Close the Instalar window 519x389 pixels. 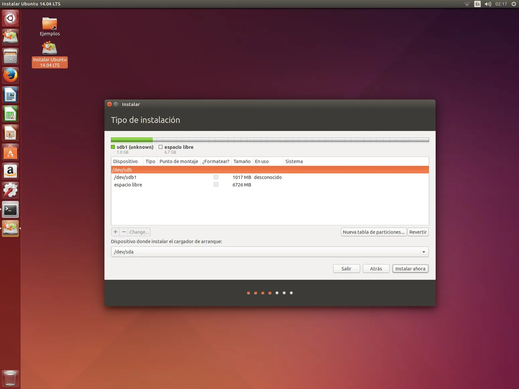(109, 104)
